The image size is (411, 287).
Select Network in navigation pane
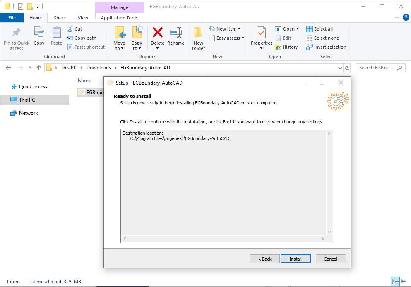[x=28, y=113]
